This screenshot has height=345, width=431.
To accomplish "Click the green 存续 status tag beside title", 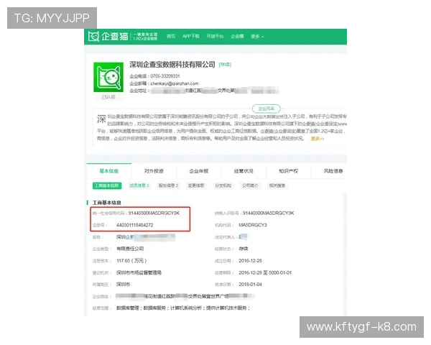I will coord(225,65).
